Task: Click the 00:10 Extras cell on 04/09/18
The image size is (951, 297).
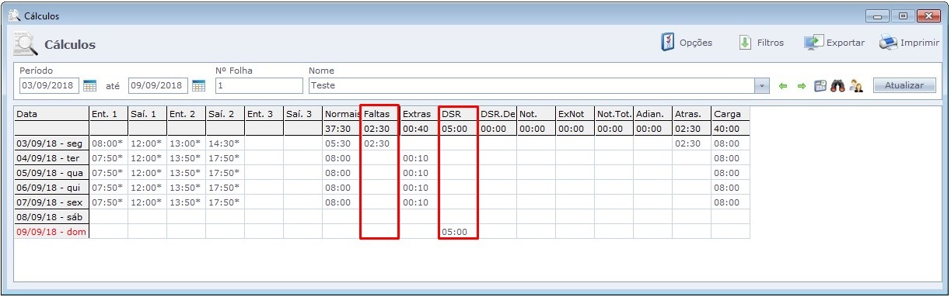Action: pos(419,158)
